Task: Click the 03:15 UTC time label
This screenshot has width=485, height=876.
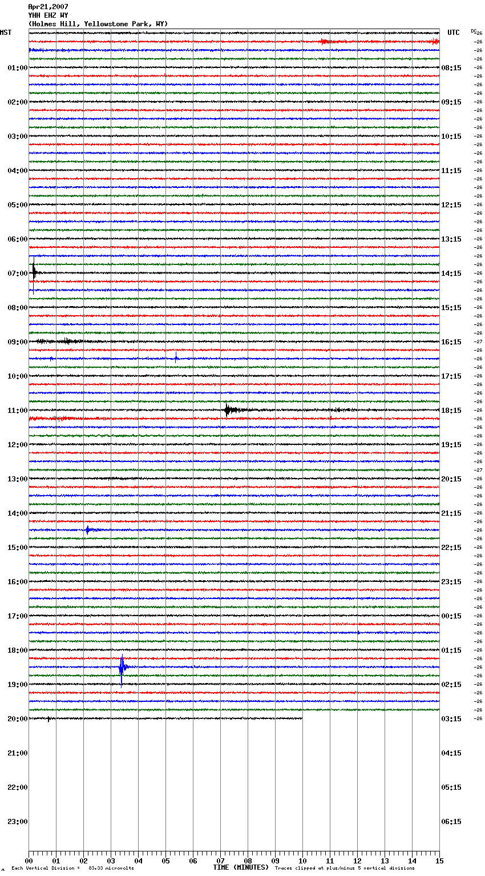Action: 451,719
